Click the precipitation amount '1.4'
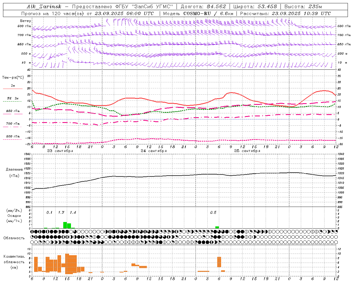The width and height of the screenshot is (352, 281). 73,213
